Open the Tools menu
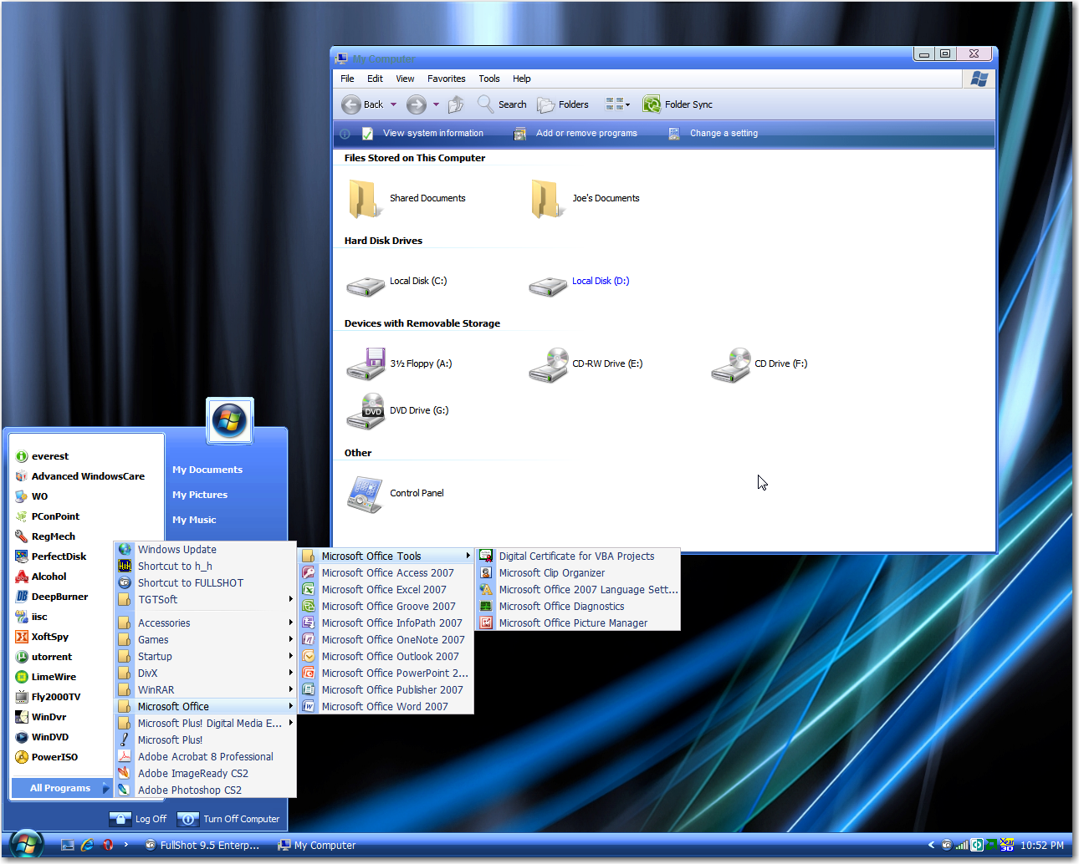The height and width of the screenshot is (864, 1079). point(489,79)
